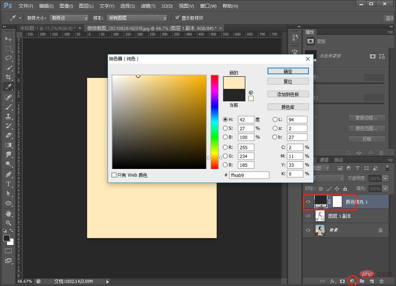
Task: Select the Quick Selection tool
Action: [x=8, y=68]
